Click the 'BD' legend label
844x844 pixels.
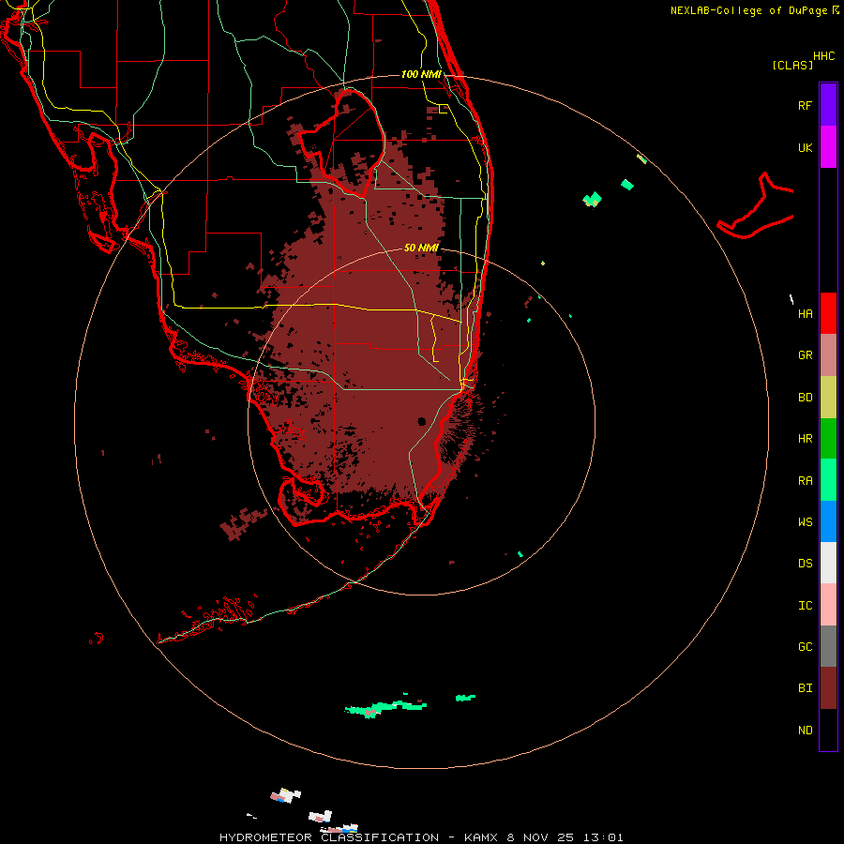point(805,398)
